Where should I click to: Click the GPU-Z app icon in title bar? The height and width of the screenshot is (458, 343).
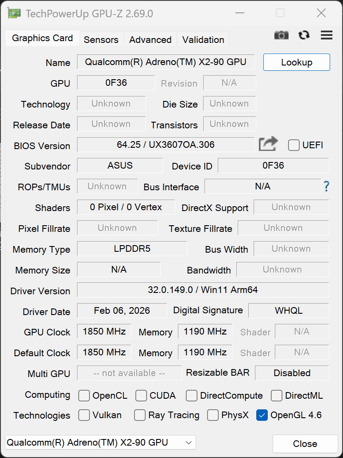tap(14, 13)
